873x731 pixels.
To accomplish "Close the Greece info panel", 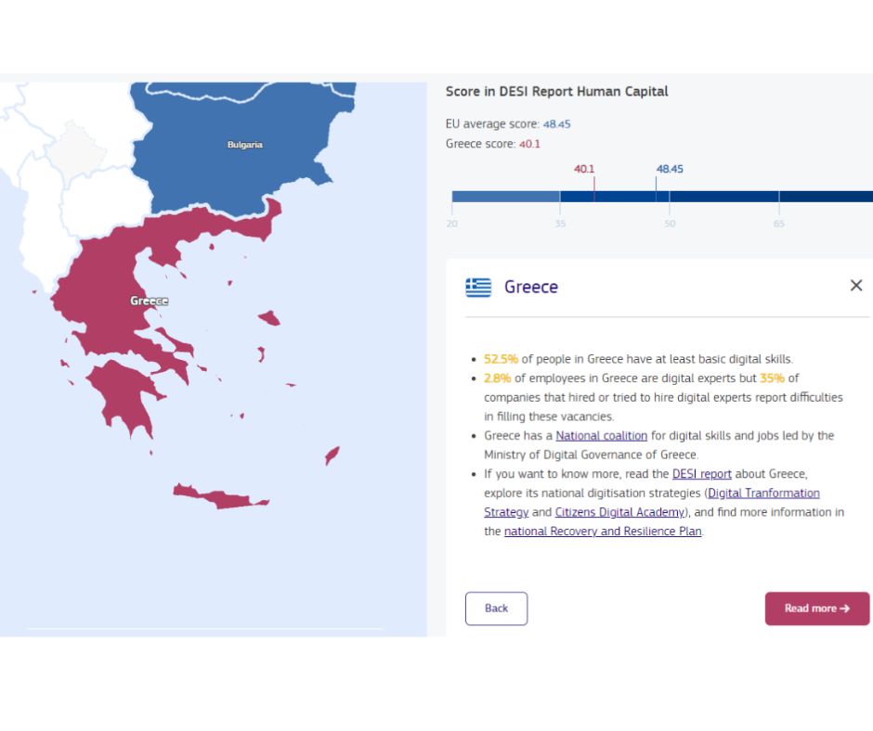I will point(856,286).
